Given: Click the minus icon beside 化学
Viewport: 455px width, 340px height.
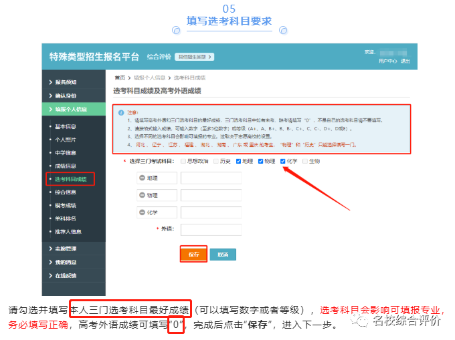Looking at the screenshot, I should pyautogui.click(x=142, y=212).
